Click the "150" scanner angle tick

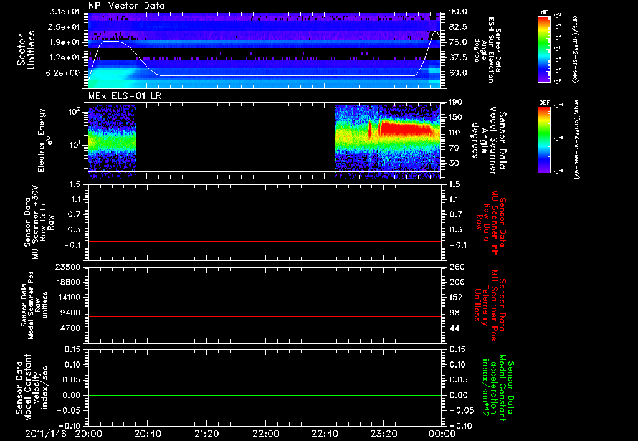[455, 118]
